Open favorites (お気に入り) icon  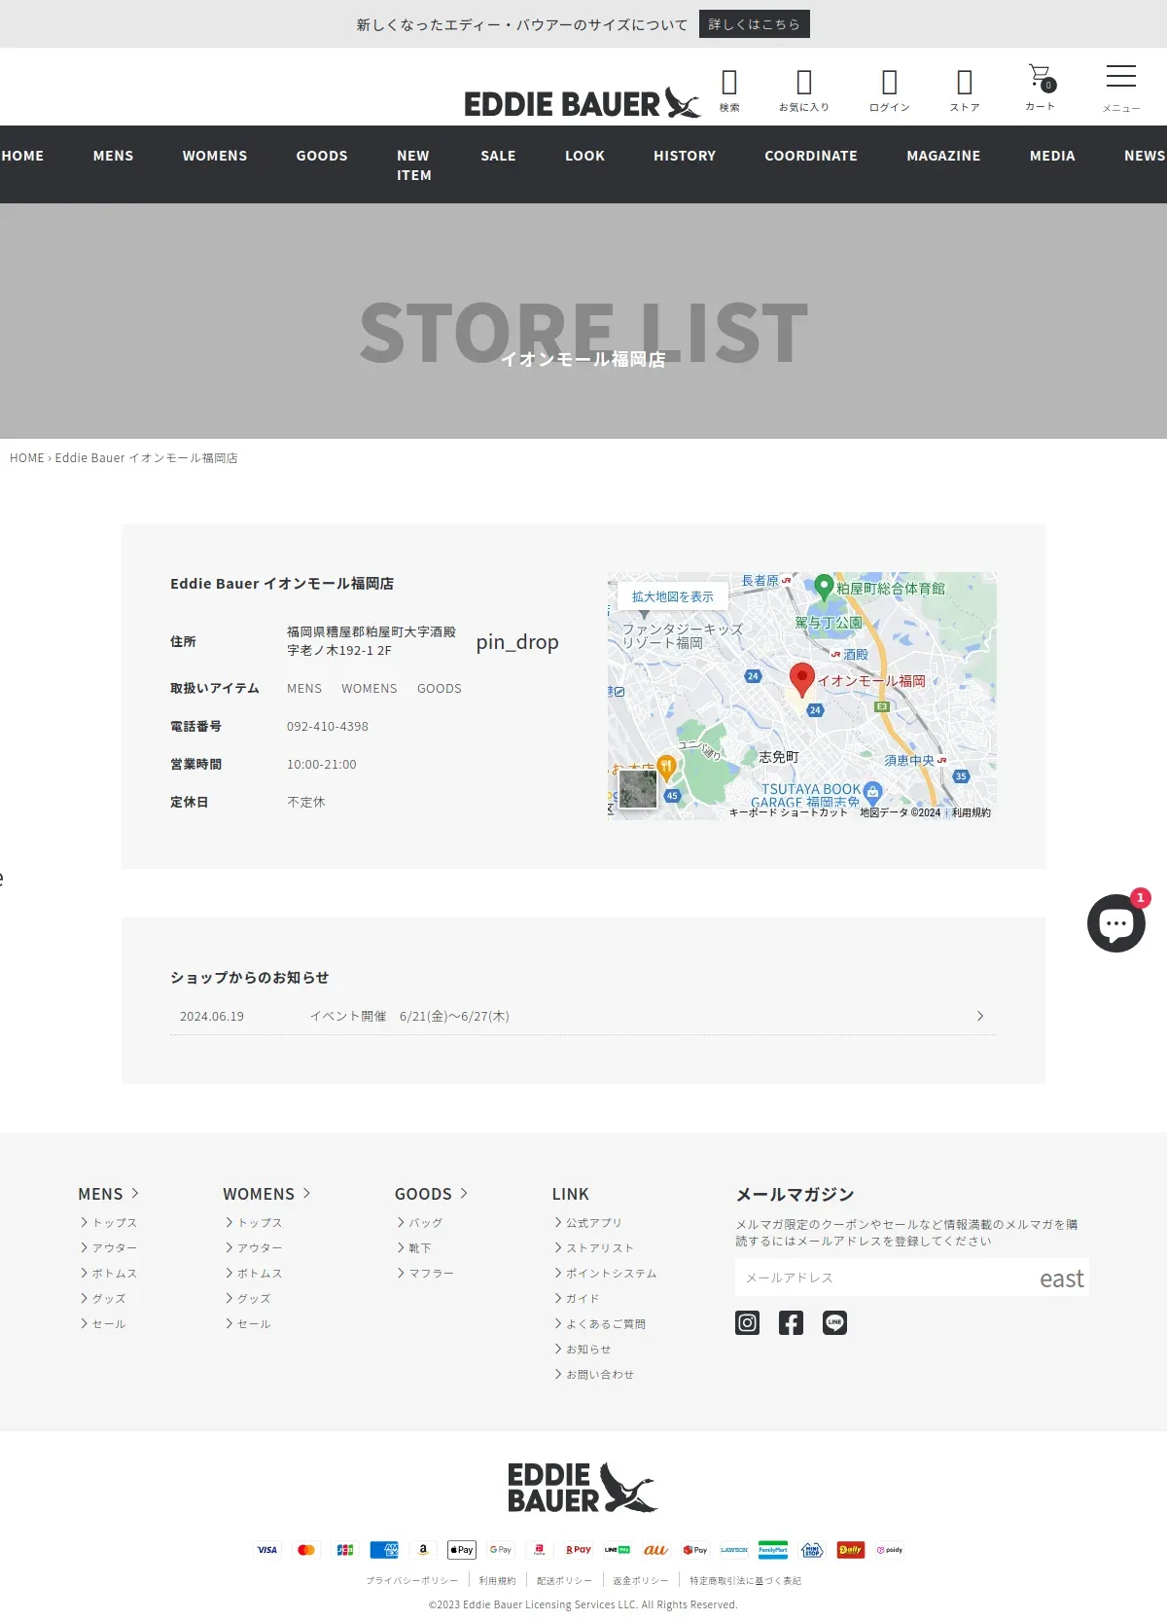pyautogui.click(x=803, y=90)
